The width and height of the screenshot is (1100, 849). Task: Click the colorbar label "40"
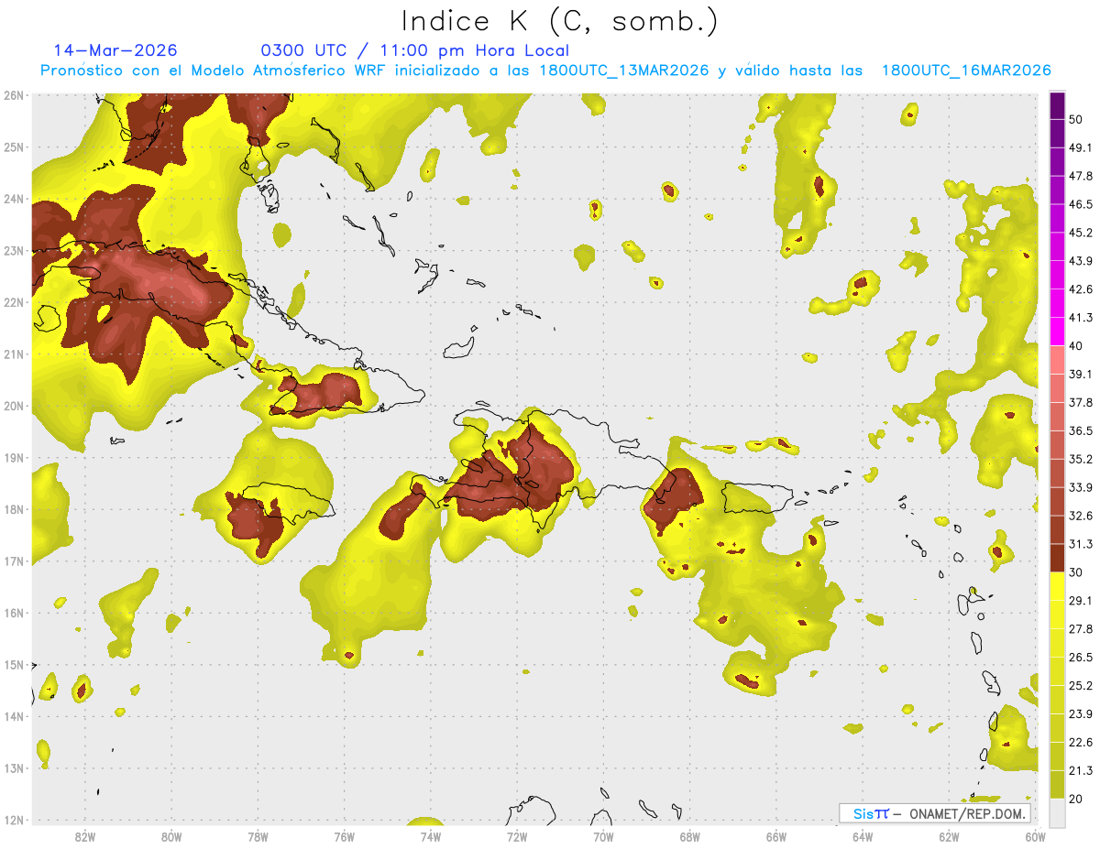click(x=1076, y=345)
